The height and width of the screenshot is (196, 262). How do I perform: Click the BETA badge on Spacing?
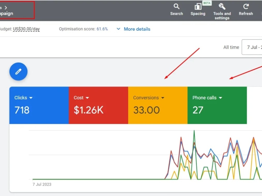[x=207, y=3]
